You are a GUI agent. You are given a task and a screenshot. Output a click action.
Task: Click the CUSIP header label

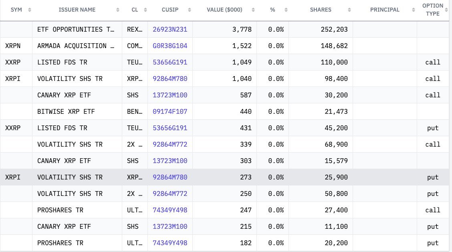click(170, 10)
